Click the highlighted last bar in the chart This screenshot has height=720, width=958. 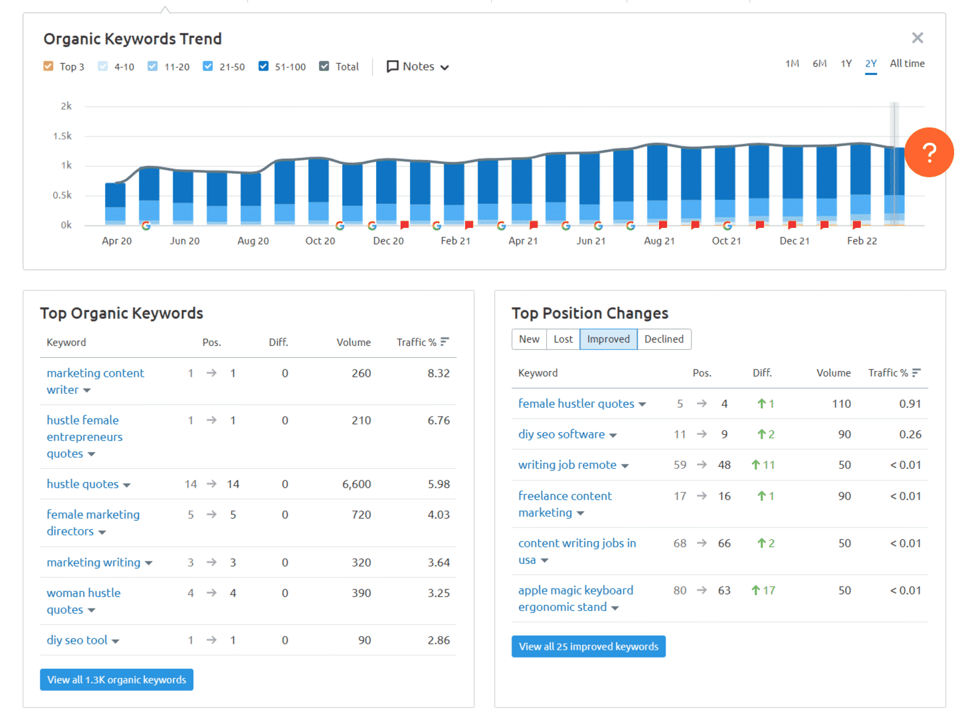click(x=894, y=186)
